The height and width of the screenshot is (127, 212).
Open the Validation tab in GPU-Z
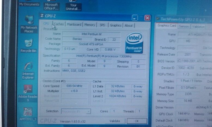198,27
